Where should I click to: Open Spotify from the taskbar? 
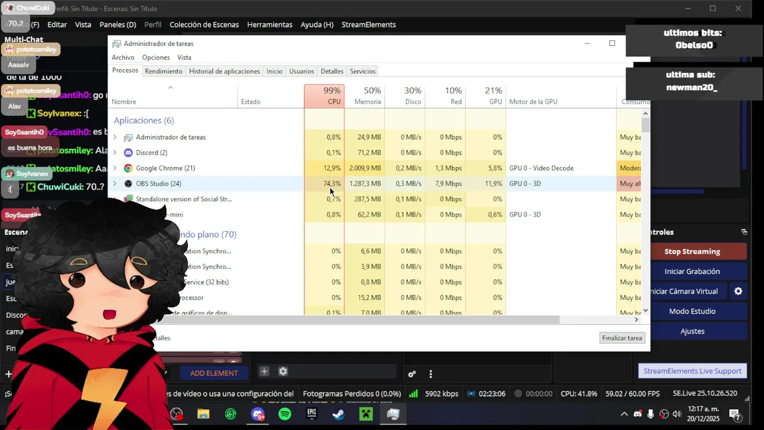(285, 414)
